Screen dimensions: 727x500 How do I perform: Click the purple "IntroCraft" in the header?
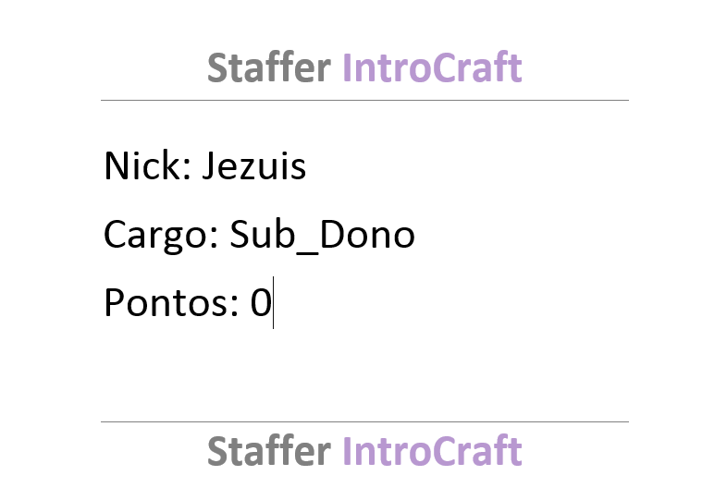coord(432,67)
